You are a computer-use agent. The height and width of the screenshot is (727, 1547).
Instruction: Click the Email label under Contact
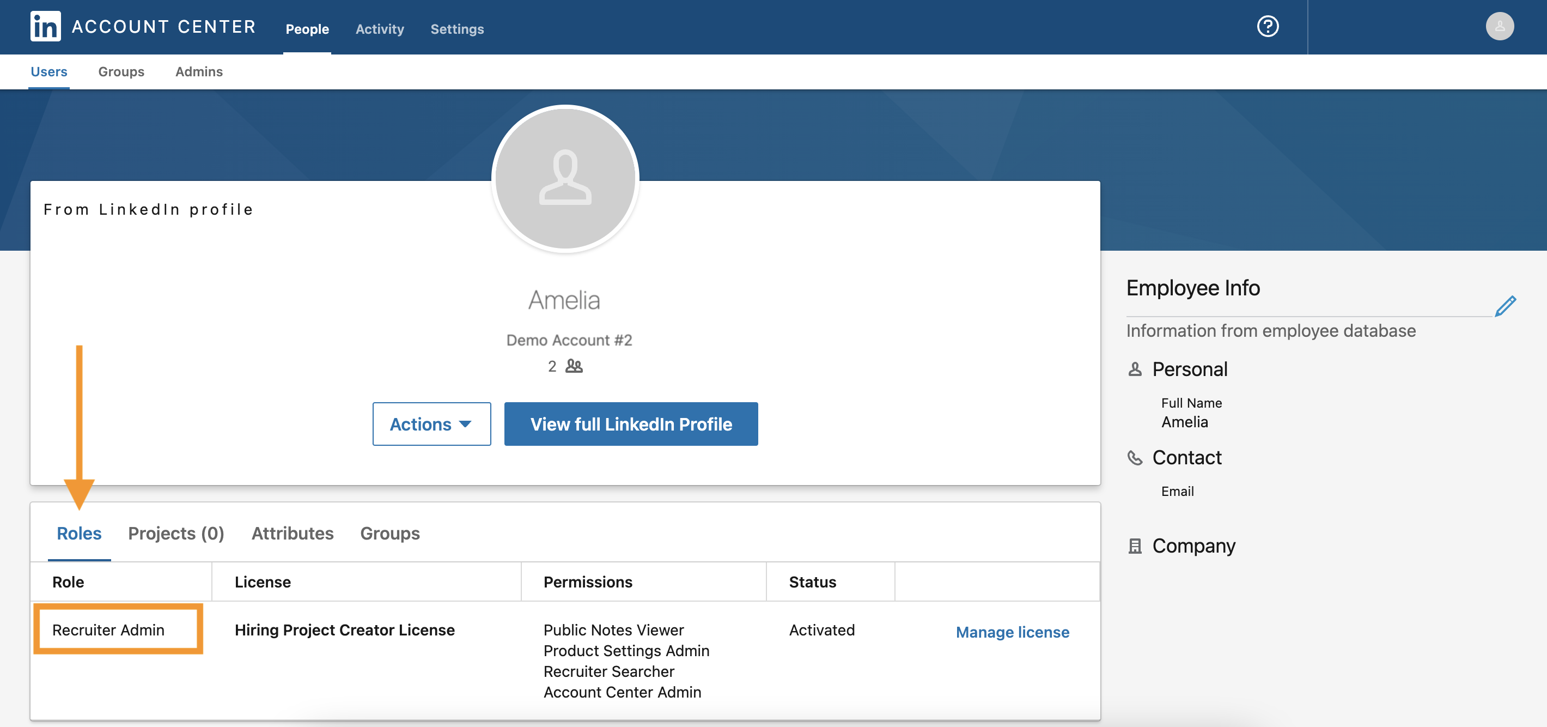click(1177, 491)
